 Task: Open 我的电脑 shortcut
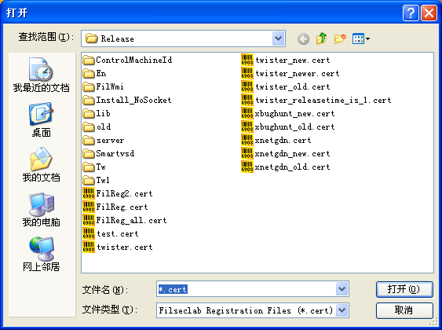[41, 210]
